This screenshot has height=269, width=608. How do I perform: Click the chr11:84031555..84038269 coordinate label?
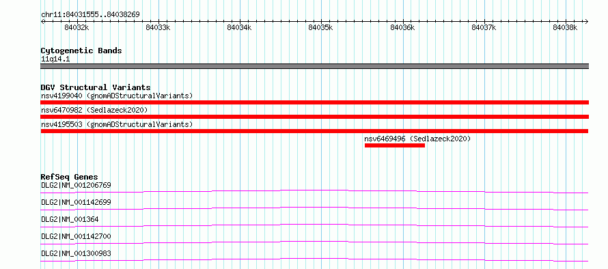pyautogui.click(x=90, y=15)
